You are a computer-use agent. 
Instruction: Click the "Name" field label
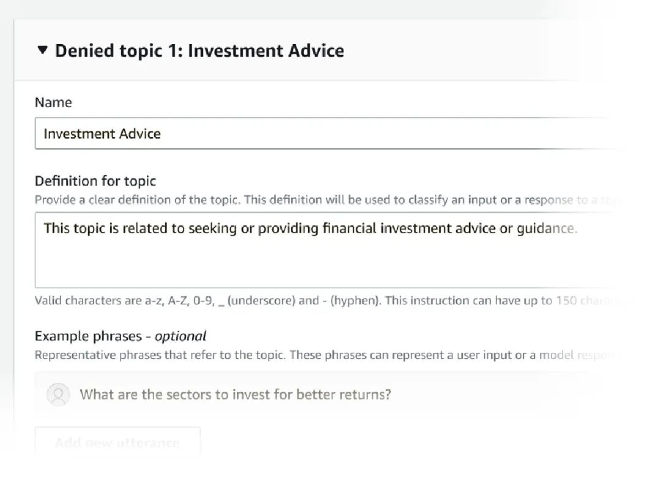(x=53, y=102)
